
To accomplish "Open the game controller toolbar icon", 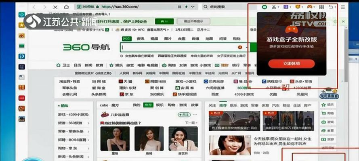I will pos(309,7).
